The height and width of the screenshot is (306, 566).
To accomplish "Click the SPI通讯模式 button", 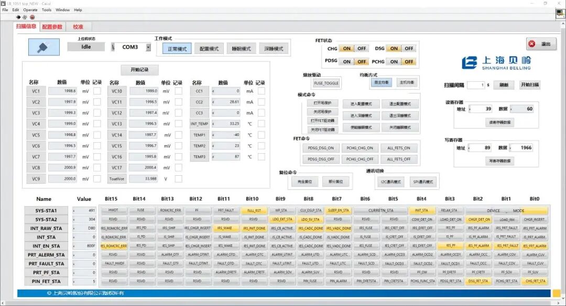I will pos(423,182).
